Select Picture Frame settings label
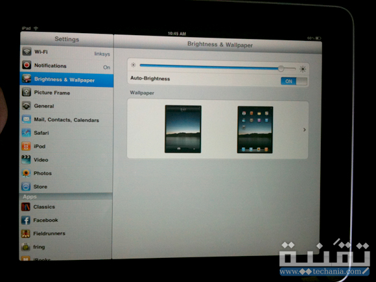 pos(52,93)
